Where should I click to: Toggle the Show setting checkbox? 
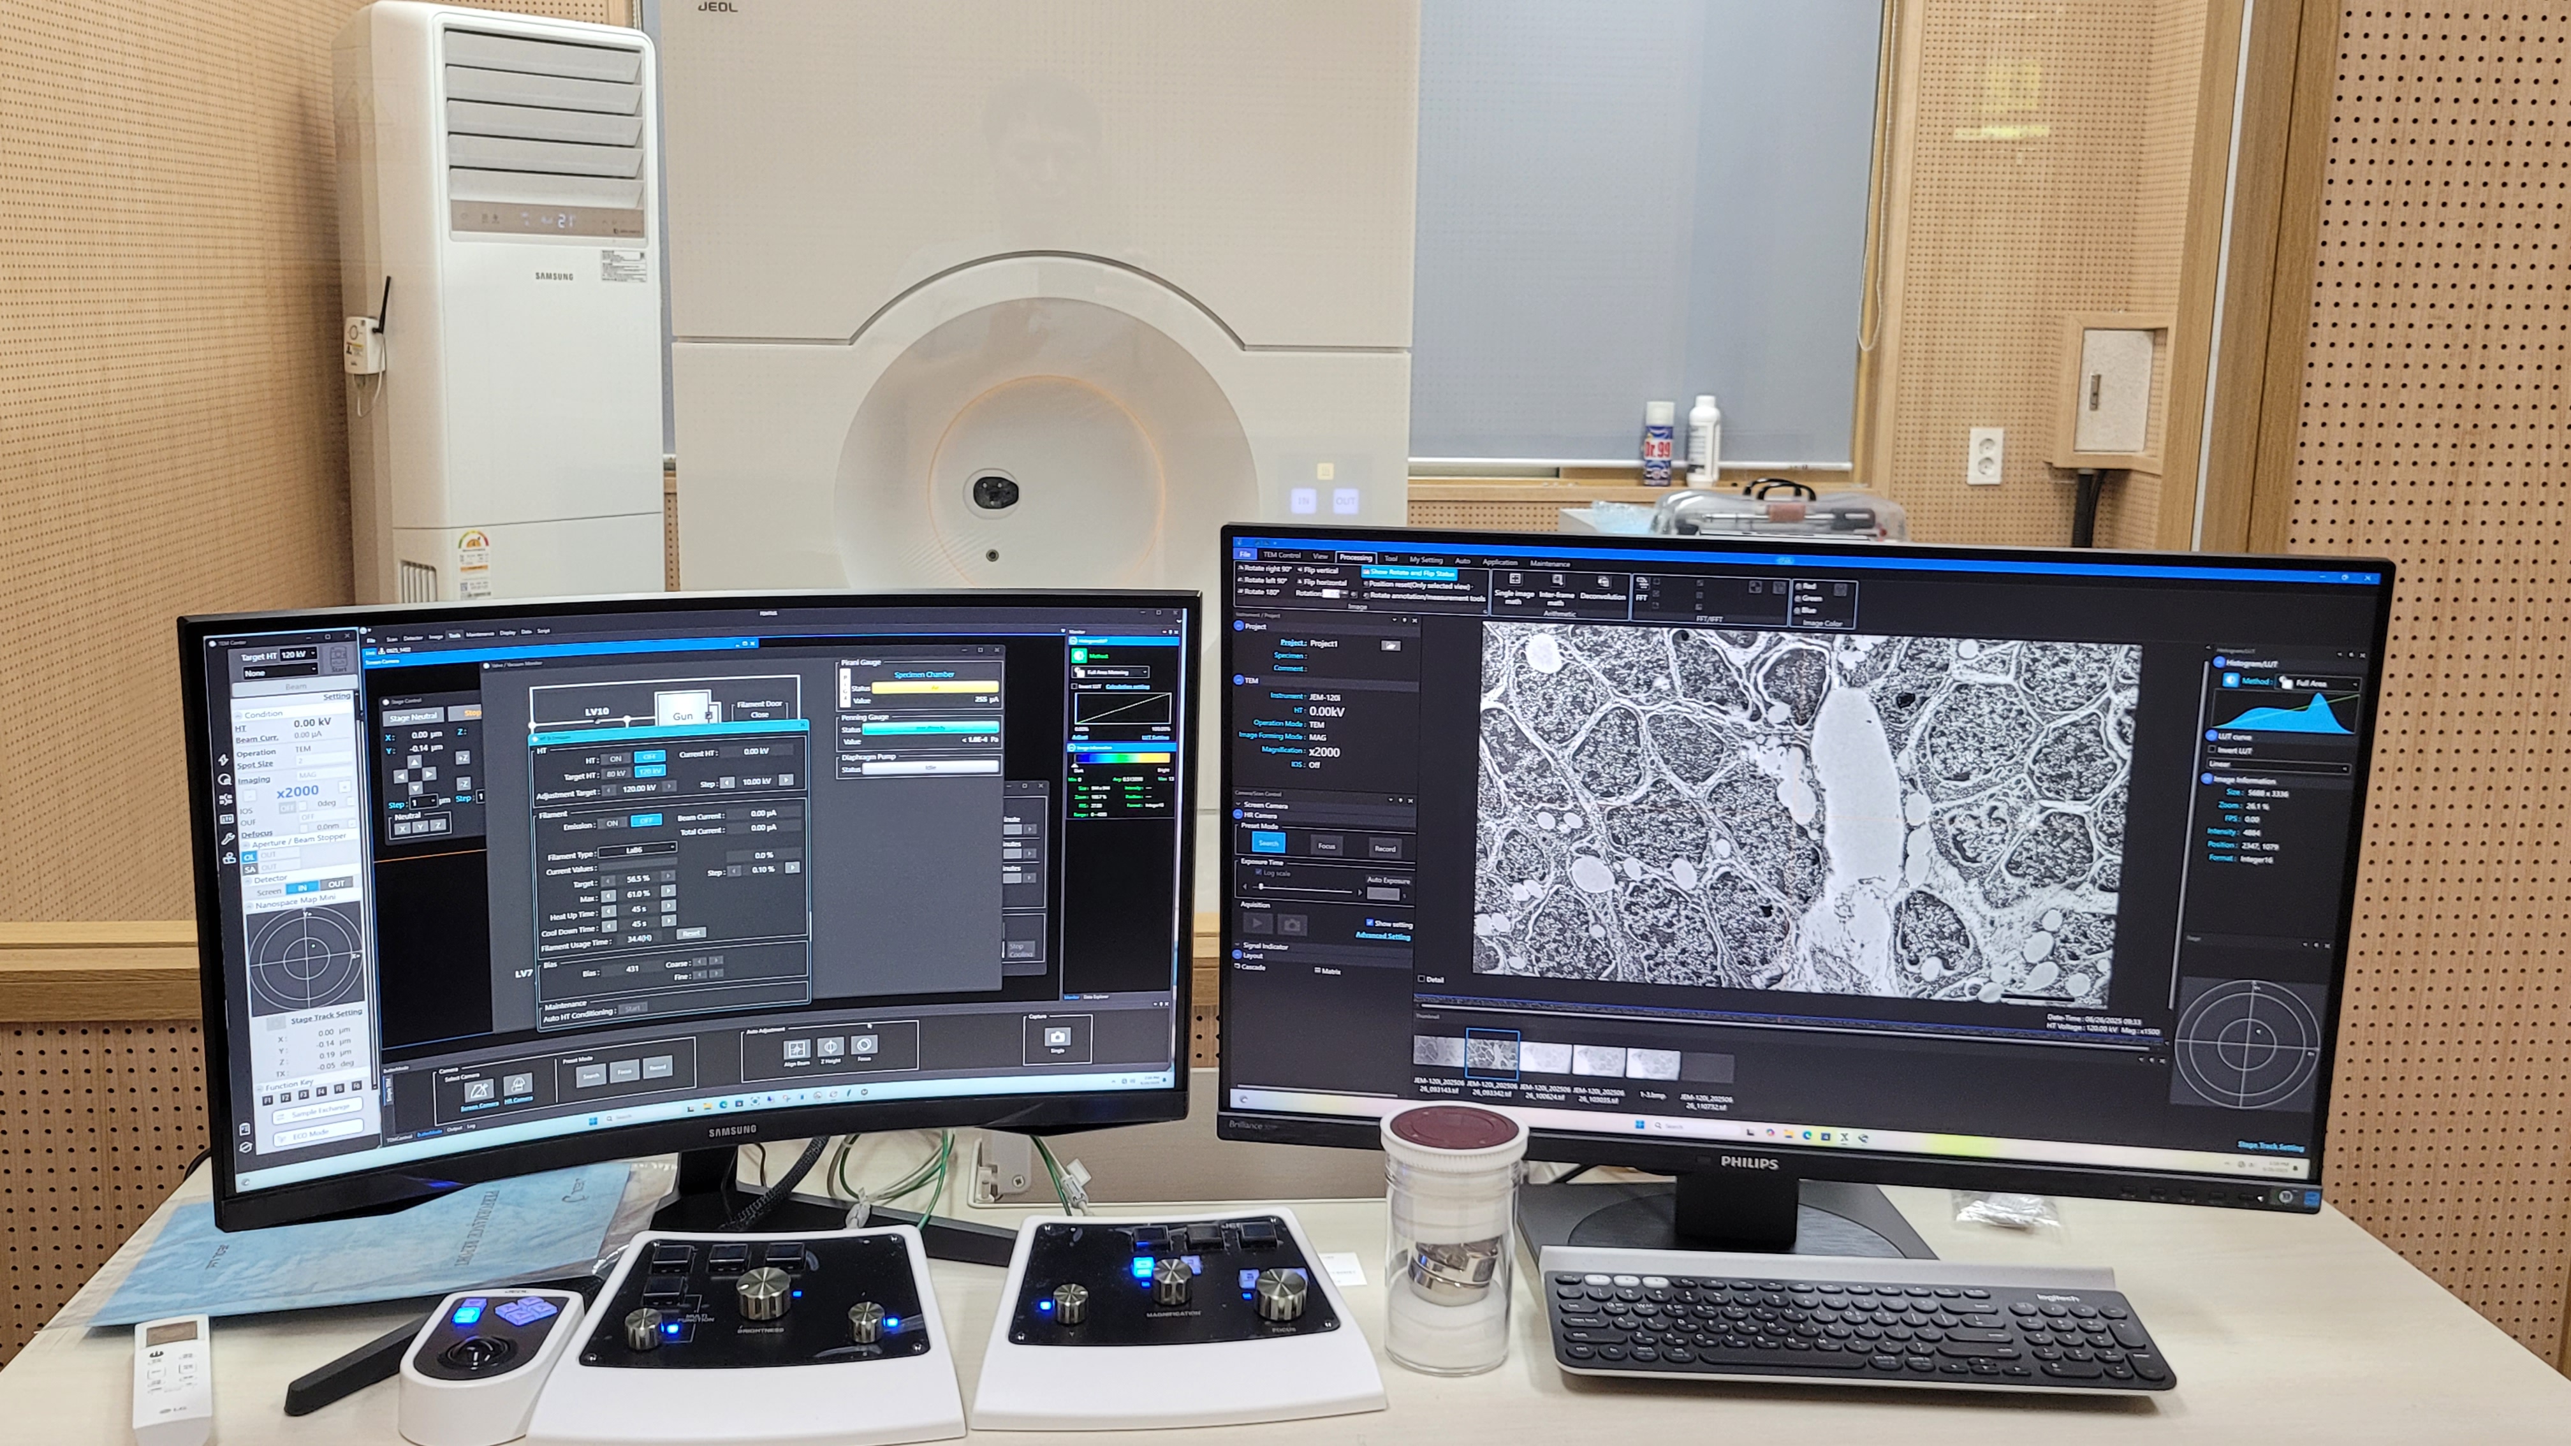(1369, 923)
